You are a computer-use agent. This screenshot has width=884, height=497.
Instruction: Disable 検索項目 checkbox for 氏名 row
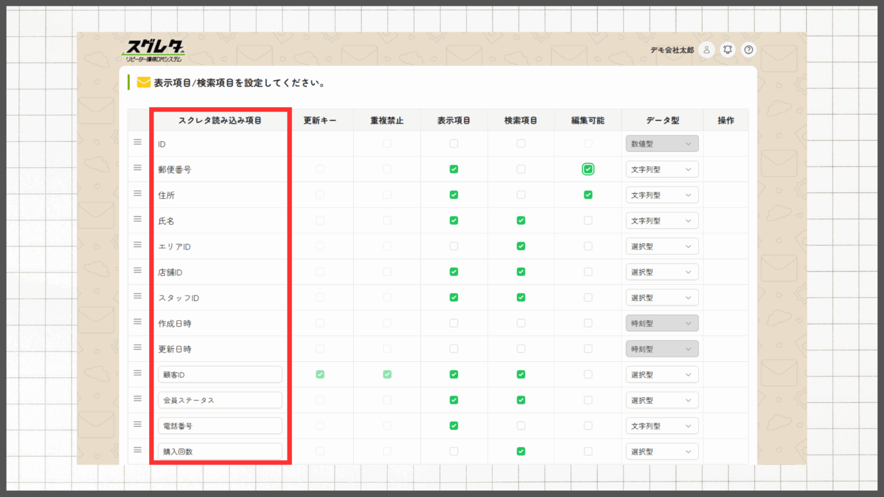point(521,221)
